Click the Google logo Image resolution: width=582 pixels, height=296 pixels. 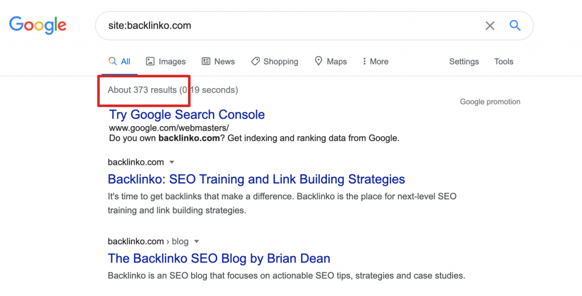pos(38,25)
